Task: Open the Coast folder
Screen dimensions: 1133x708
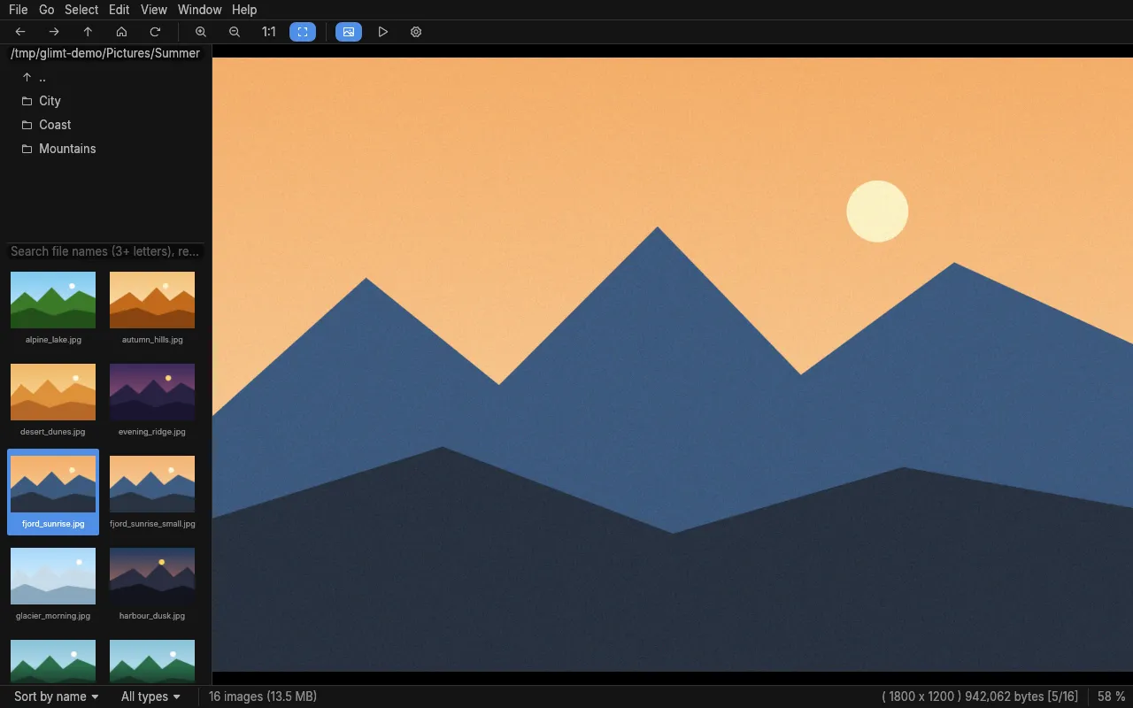Action: coord(106,125)
